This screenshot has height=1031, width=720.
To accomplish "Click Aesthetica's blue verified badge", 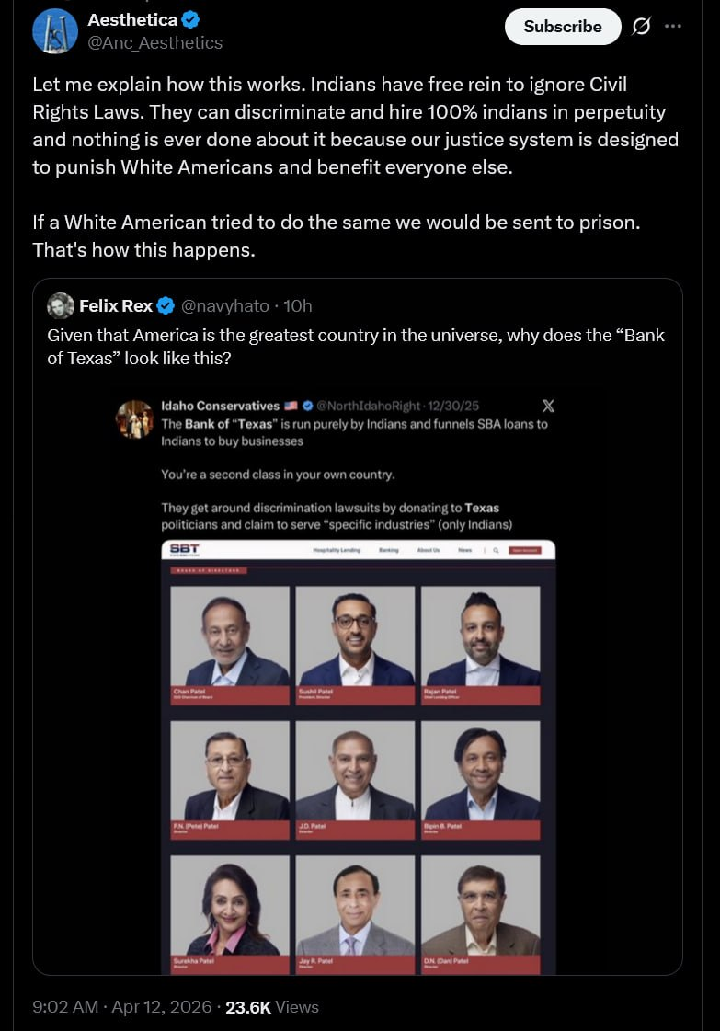I will click(x=191, y=19).
